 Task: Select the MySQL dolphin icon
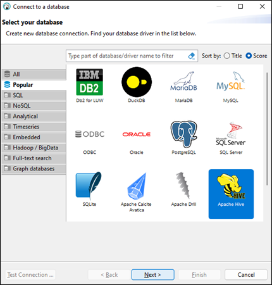pos(231,82)
